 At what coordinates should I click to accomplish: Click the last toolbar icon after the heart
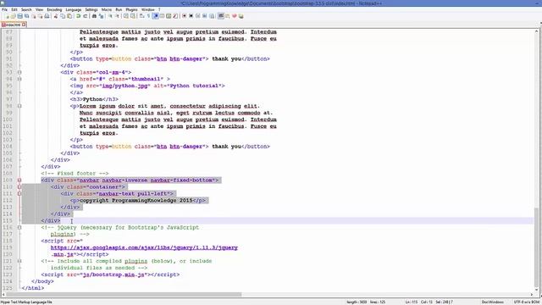(241, 16)
